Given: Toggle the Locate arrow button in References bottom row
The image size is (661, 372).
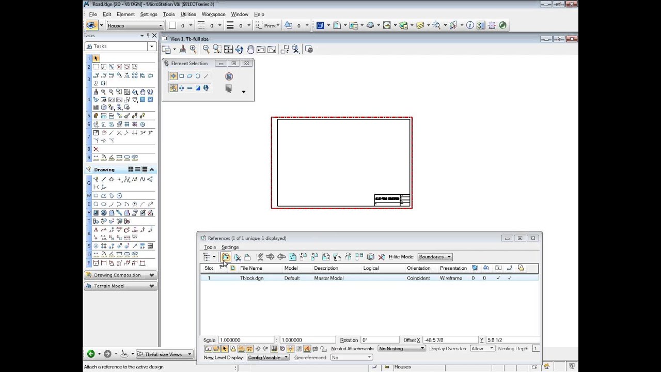Looking at the screenshot, I should pyautogui.click(x=225, y=349).
